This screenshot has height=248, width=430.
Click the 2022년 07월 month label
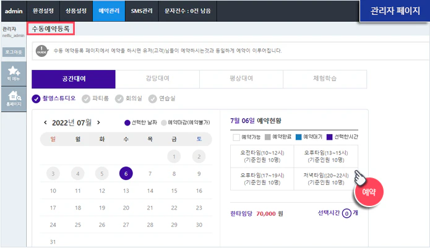click(72, 122)
